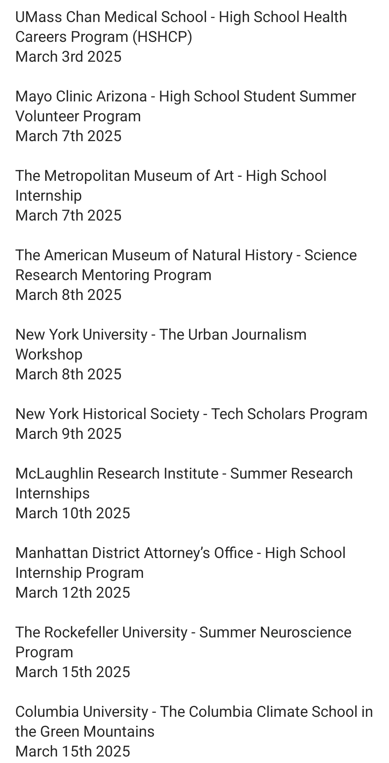Open NYU Urban Journalism Workshop entry
This screenshot has width=389, height=763.
pyautogui.click(x=161, y=344)
